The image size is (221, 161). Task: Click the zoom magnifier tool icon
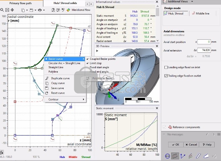(x=2, y=10)
